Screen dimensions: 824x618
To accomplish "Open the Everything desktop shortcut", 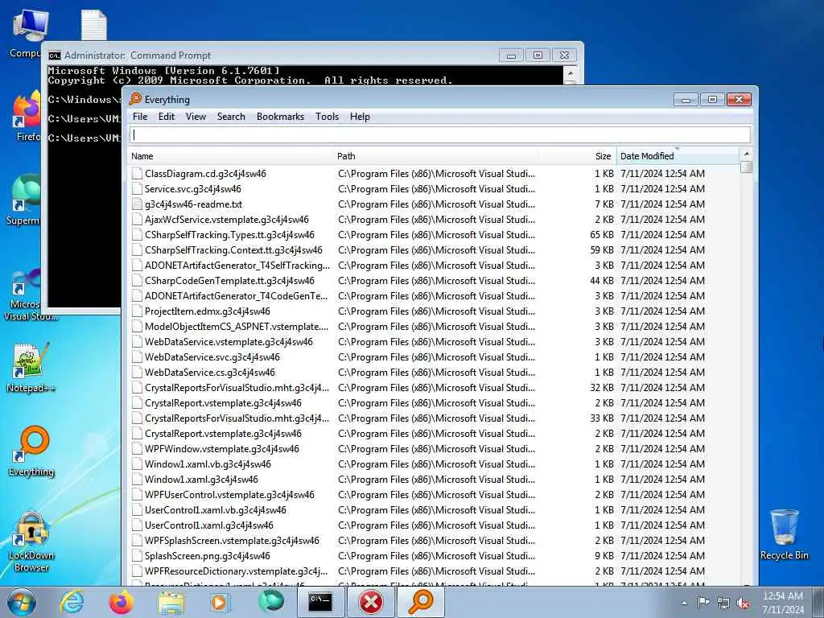I will [x=31, y=451].
